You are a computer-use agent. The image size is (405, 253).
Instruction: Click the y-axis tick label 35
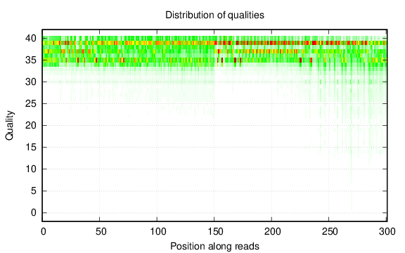click(31, 60)
